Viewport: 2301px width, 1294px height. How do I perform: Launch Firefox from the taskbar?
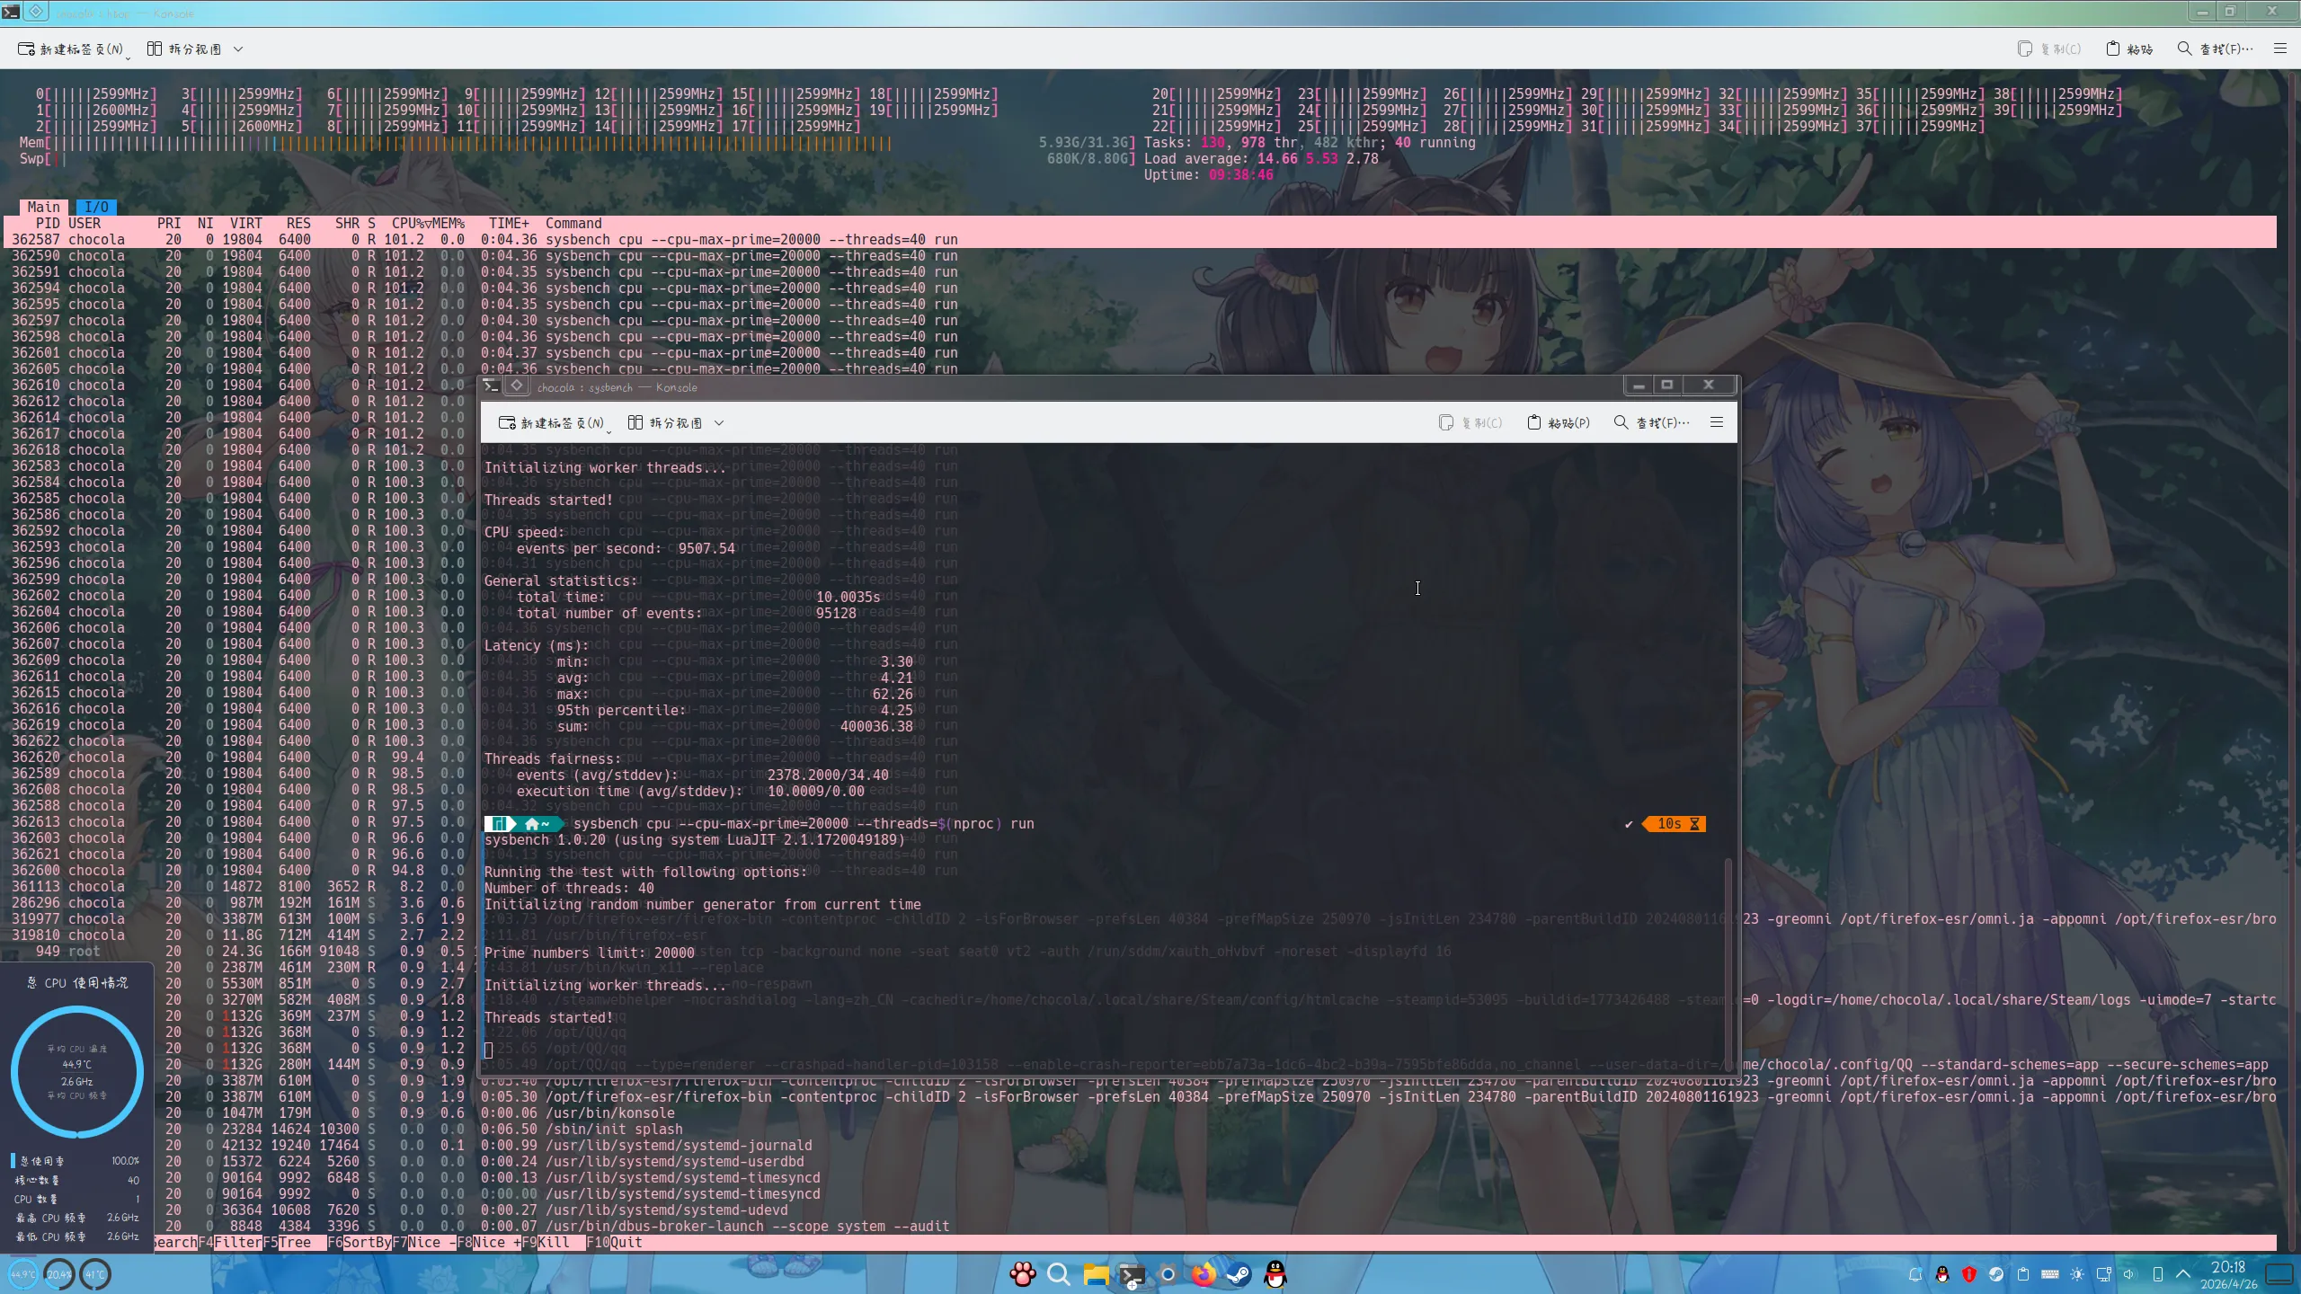[1204, 1274]
